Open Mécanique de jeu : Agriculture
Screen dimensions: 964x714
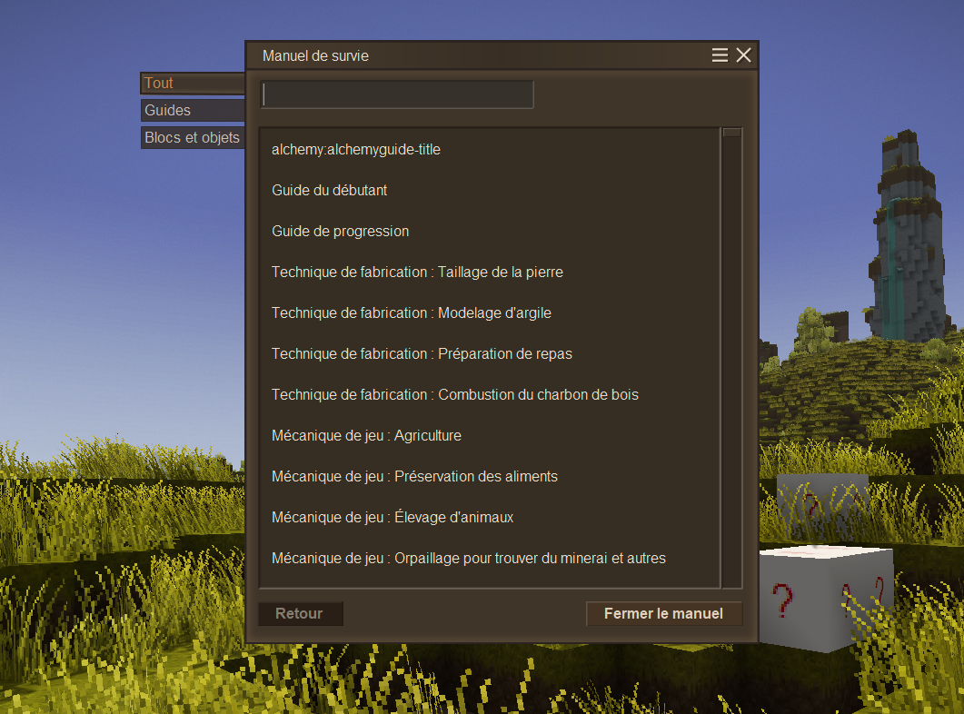point(366,436)
